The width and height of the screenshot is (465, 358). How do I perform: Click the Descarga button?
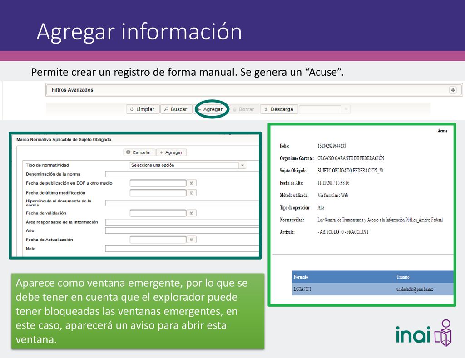click(x=279, y=109)
